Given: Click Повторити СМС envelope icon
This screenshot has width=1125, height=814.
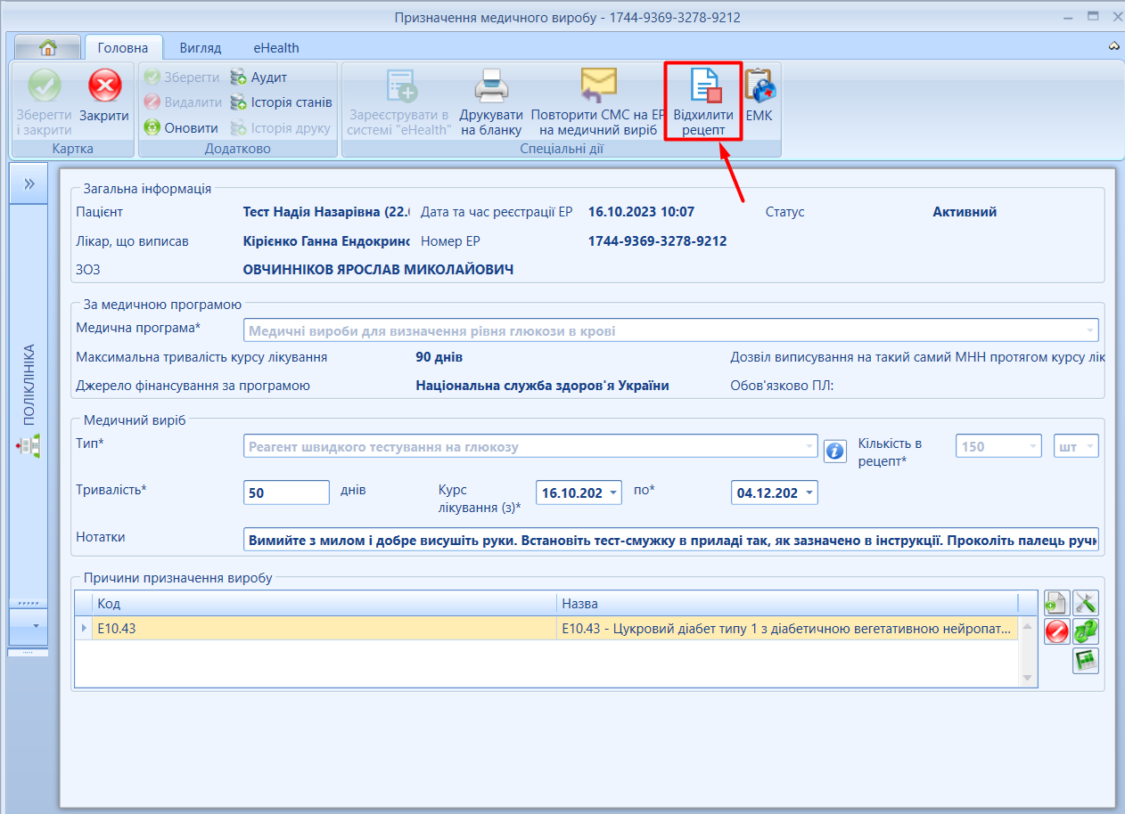Looking at the screenshot, I should [x=598, y=86].
